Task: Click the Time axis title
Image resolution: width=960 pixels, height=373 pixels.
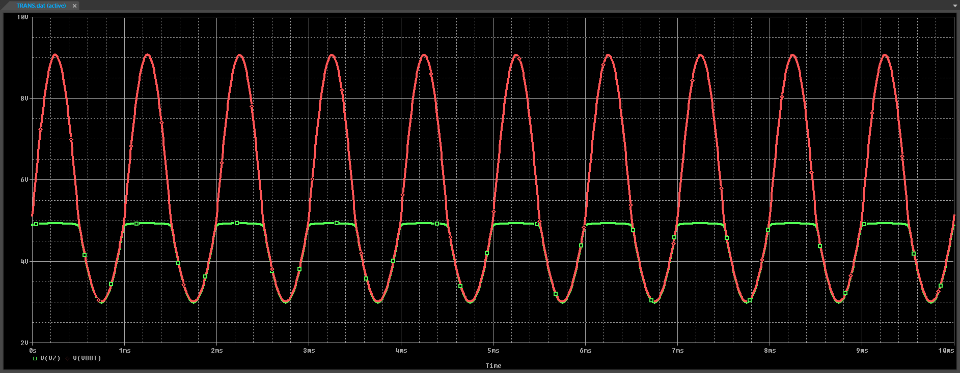Action: 493,366
